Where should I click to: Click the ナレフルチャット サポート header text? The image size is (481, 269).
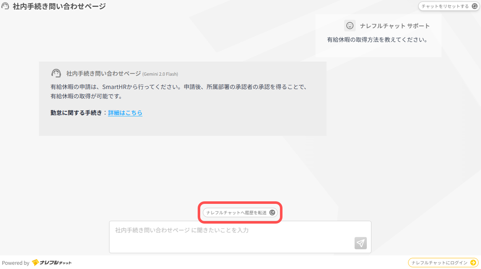click(395, 26)
